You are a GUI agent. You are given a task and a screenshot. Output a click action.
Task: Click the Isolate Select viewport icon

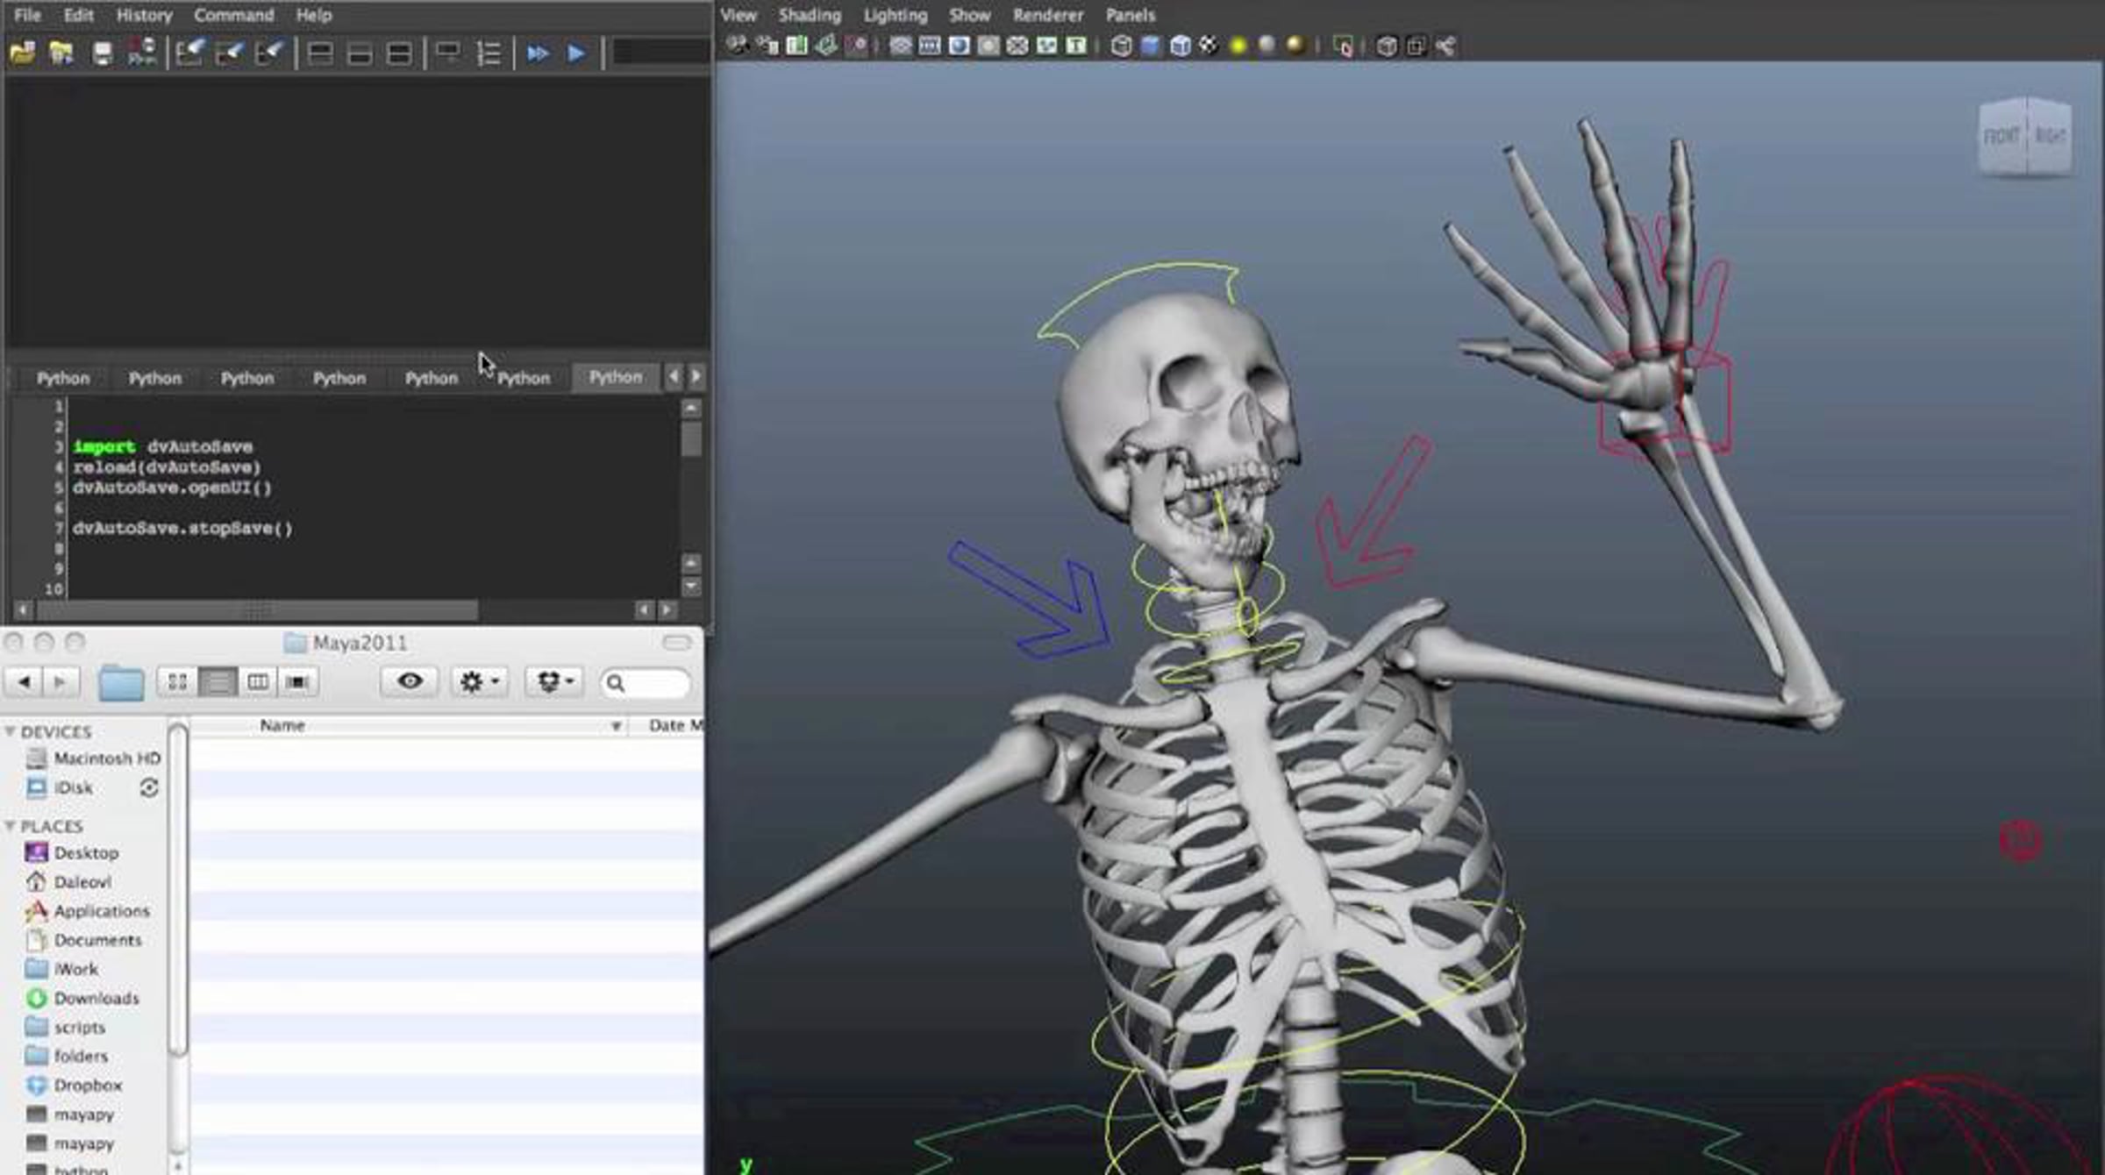point(1343,46)
